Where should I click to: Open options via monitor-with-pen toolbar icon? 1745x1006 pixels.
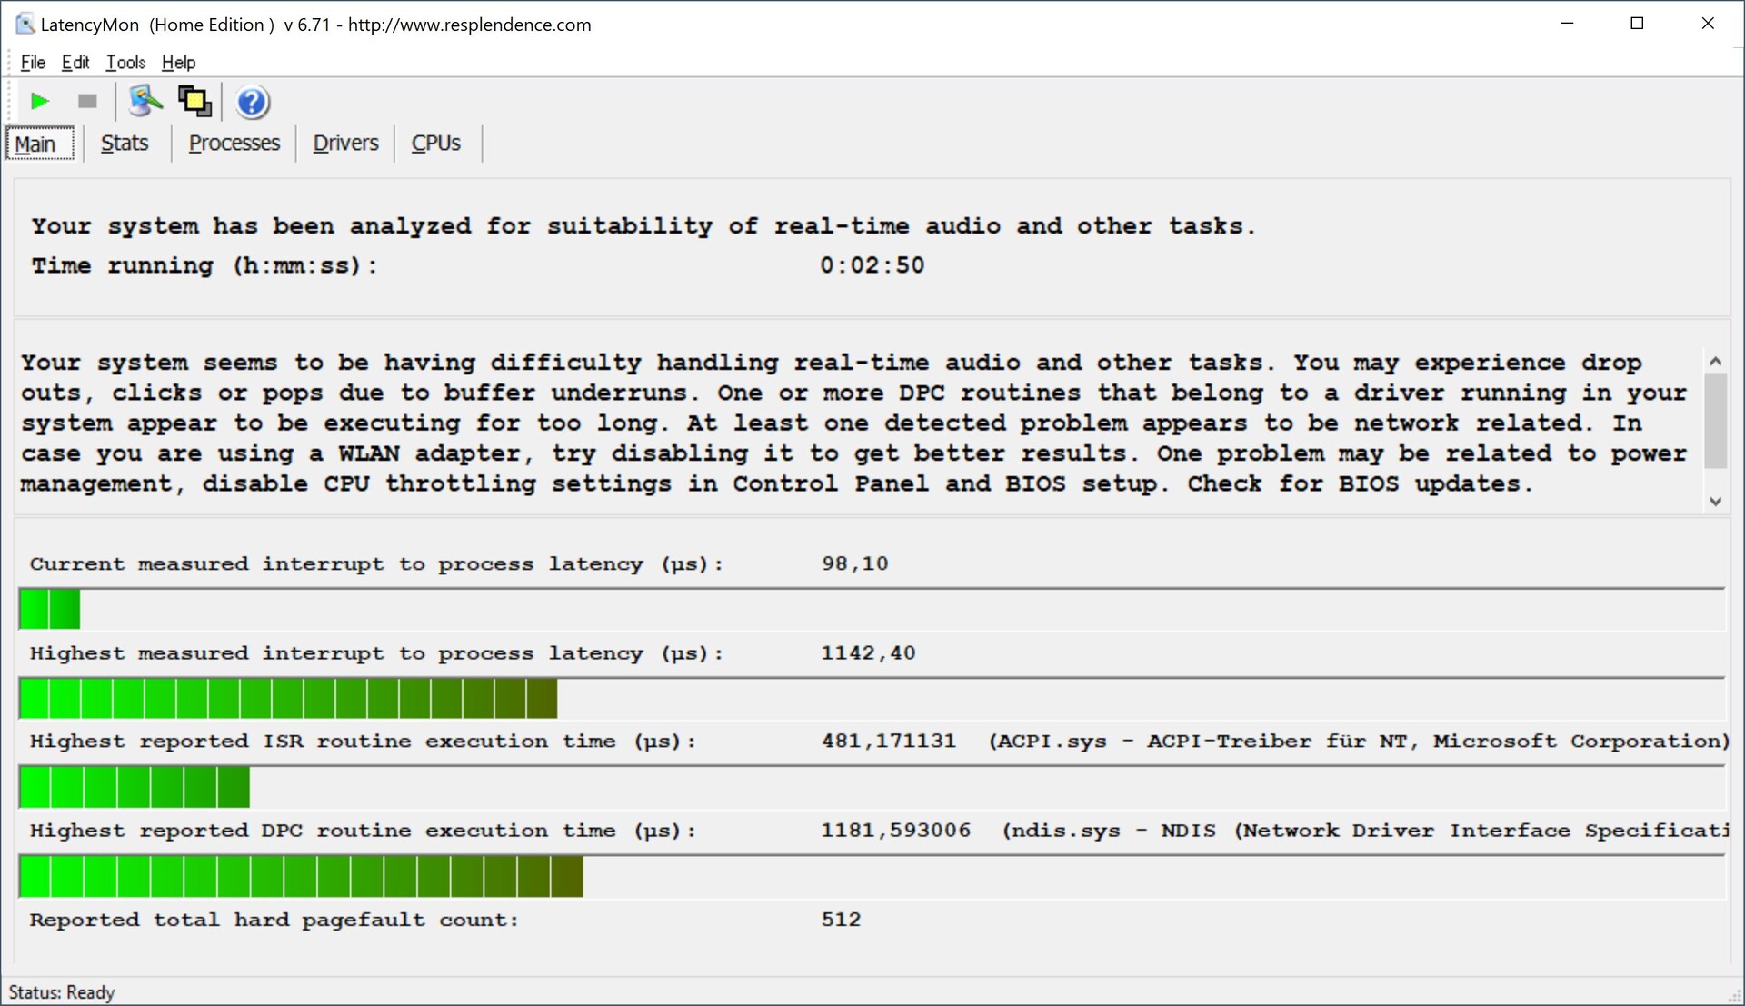tap(145, 101)
